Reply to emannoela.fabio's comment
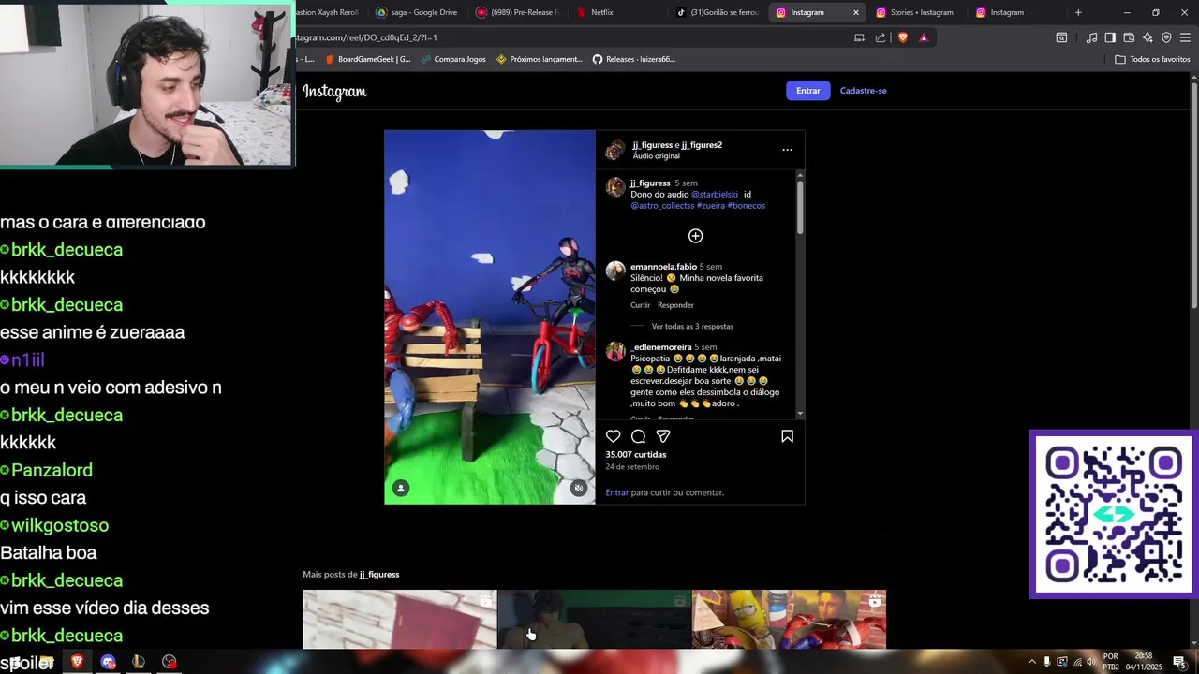 (675, 305)
